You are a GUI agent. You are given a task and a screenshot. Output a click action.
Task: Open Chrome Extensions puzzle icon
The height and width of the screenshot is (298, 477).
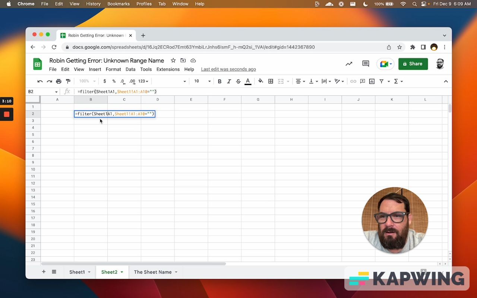tap(413, 47)
